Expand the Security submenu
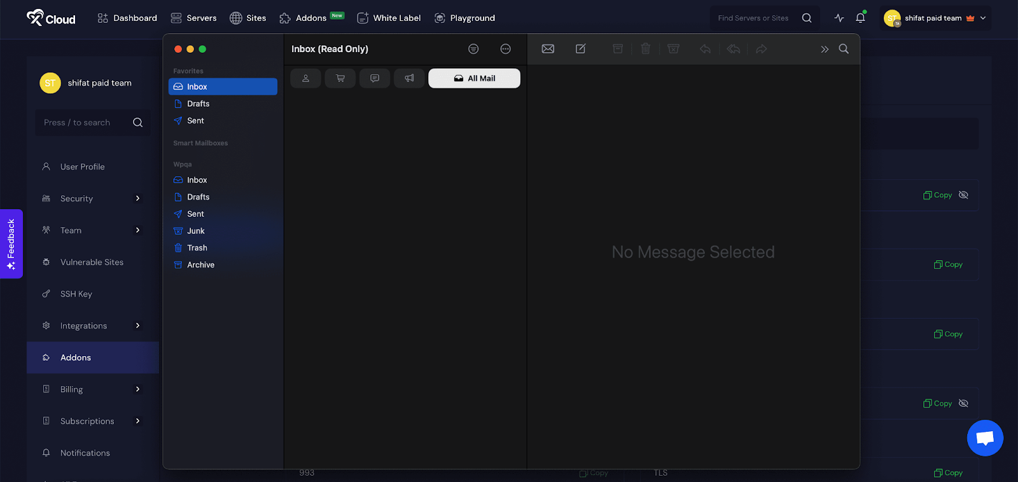Screen dimensions: 1018x482 [x=137, y=198]
